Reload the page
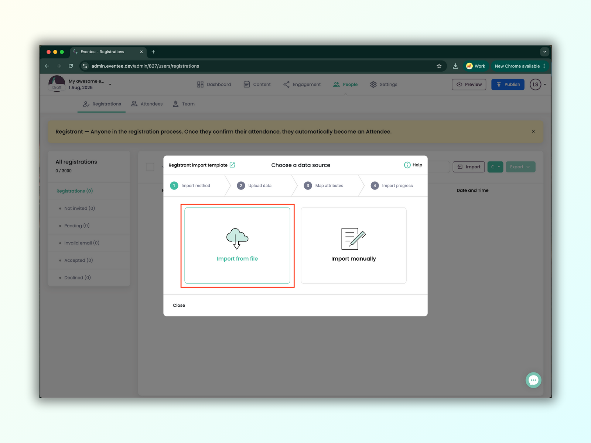The height and width of the screenshot is (443, 591). coord(71,66)
